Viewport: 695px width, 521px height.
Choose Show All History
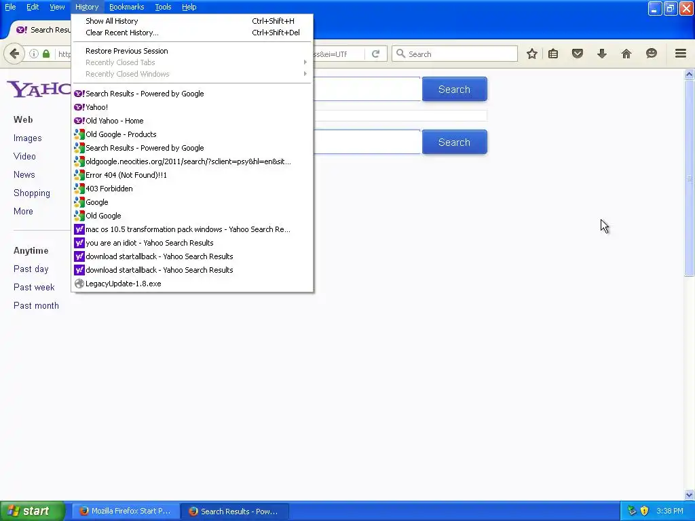pyautogui.click(x=192, y=21)
